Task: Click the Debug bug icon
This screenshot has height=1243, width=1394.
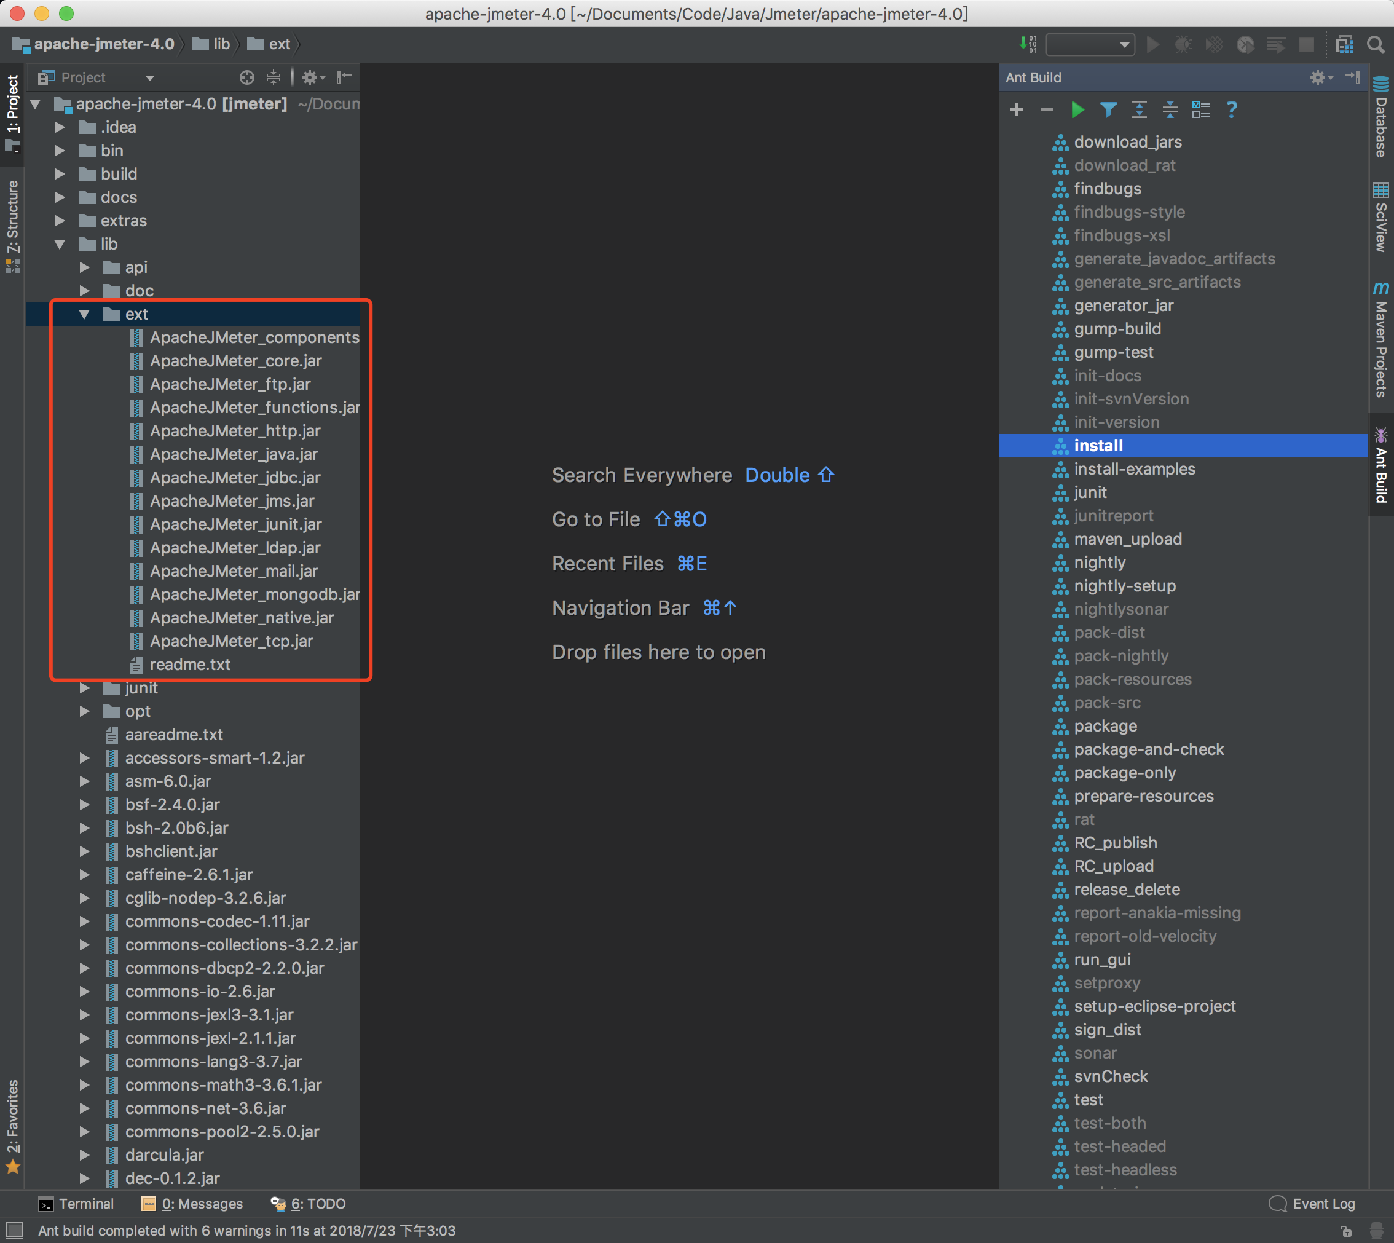Action: (x=1184, y=45)
